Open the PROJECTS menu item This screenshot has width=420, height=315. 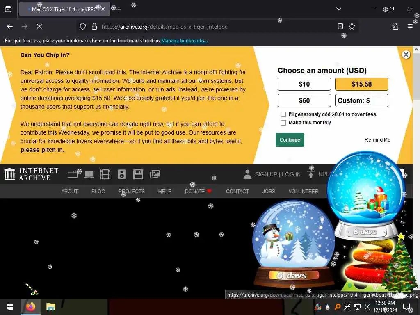point(132,192)
